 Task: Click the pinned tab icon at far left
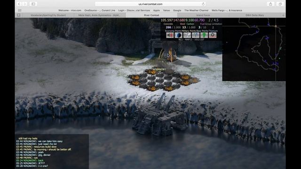click(x=19, y=15)
